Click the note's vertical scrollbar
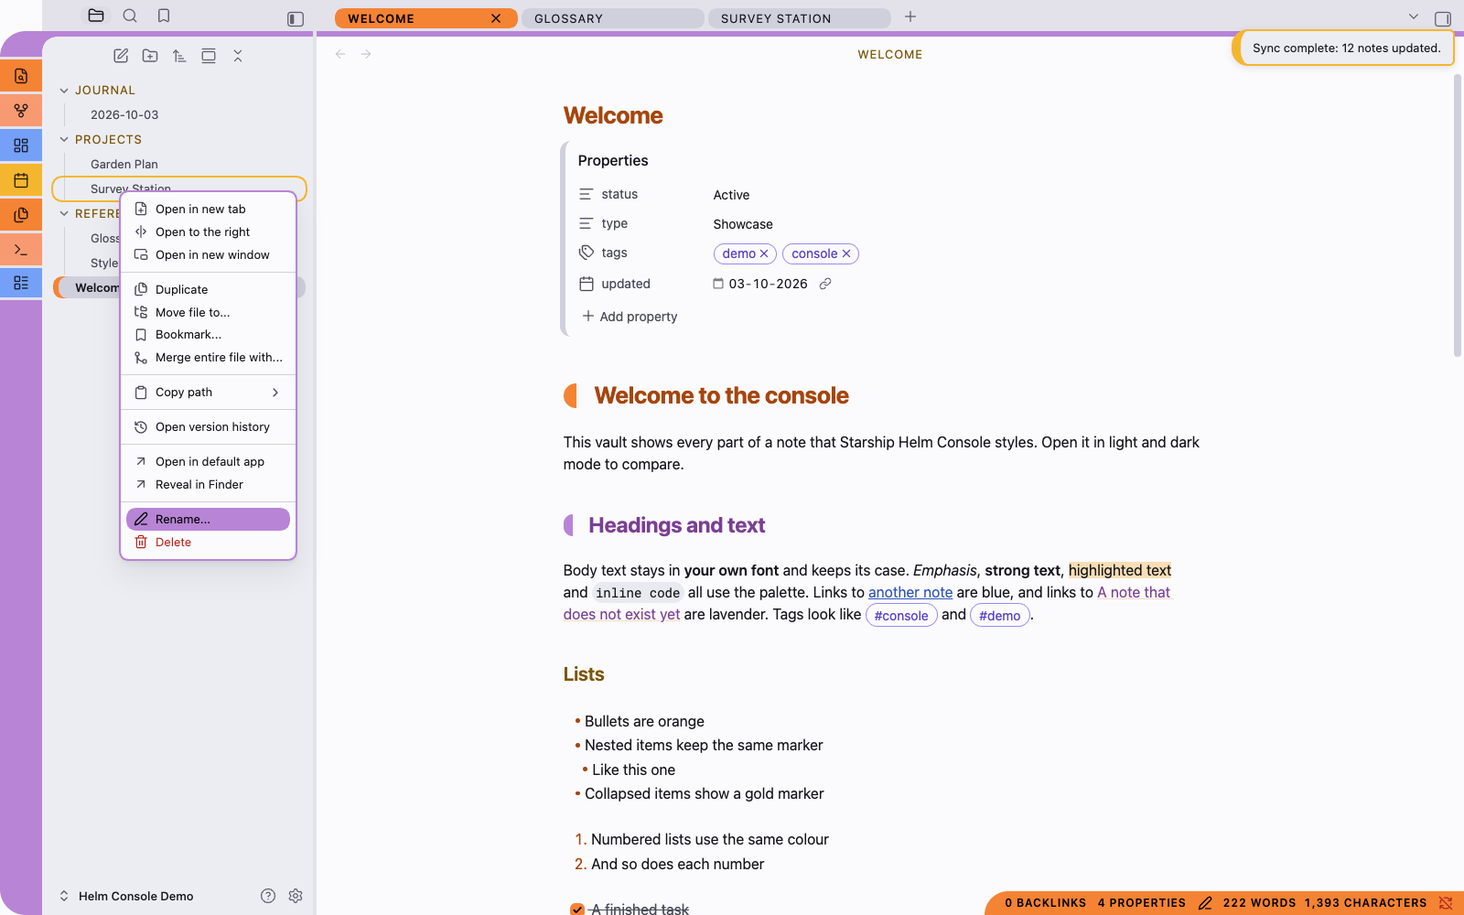Viewport: 1464px width, 915px height. pyautogui.click(x=1458, y=215)
